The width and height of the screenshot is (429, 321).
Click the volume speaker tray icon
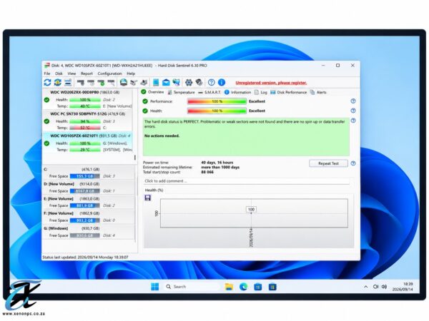point(385,287)
